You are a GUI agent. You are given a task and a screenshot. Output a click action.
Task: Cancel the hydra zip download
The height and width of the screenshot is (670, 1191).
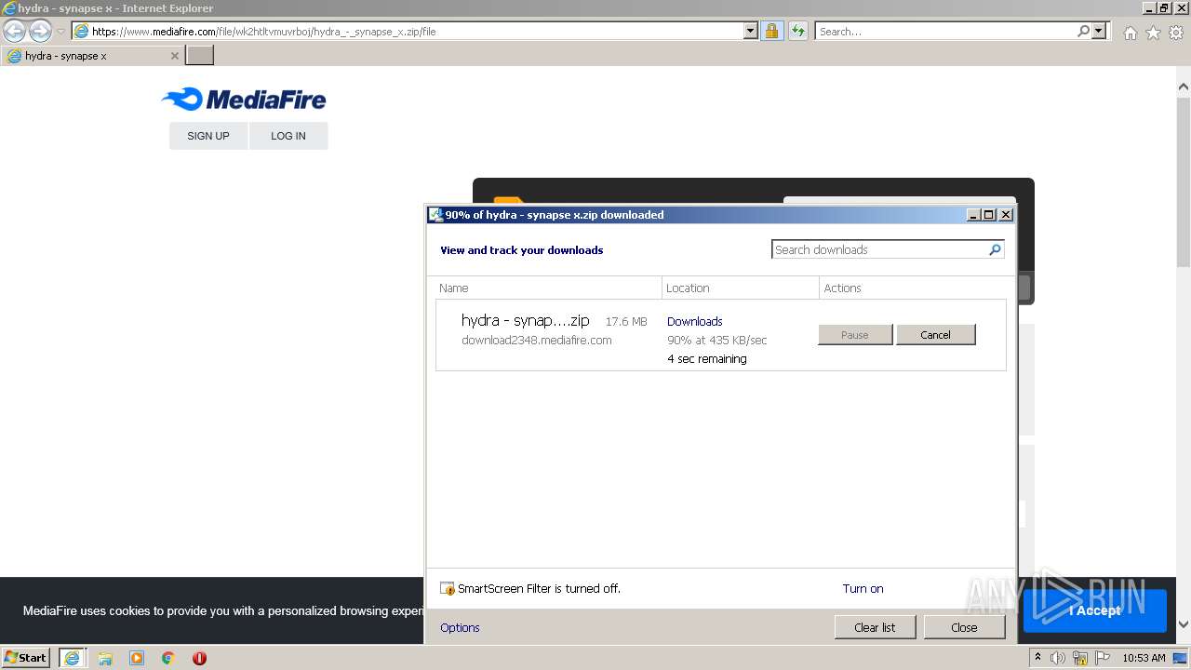pos(936,335)
